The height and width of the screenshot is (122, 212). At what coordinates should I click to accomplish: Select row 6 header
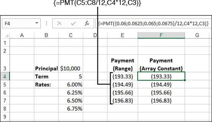click(x=5, y=92)
